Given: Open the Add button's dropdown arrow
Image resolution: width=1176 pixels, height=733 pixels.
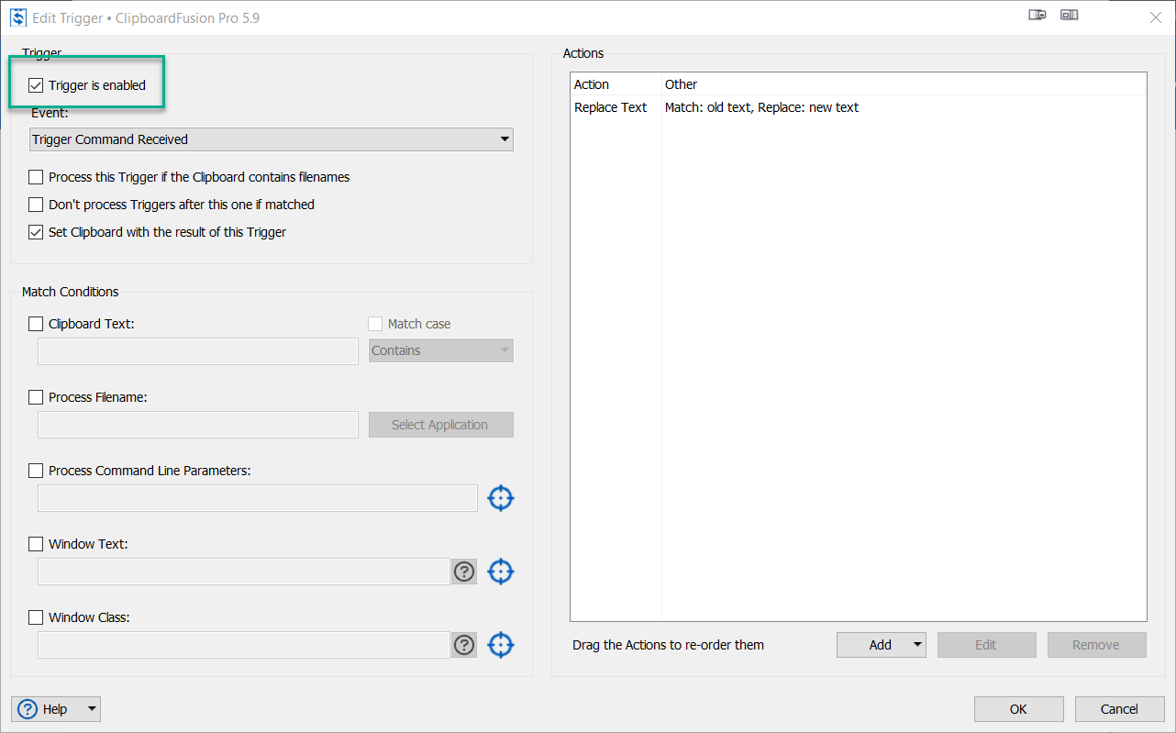Looking at the screenshot, I should [918, 644].
